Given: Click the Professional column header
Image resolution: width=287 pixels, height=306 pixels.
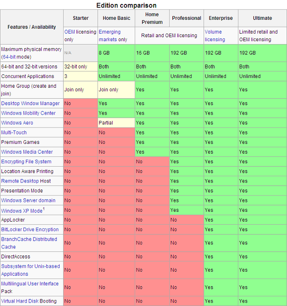Looking at the screenshot, I should point(186,18).
